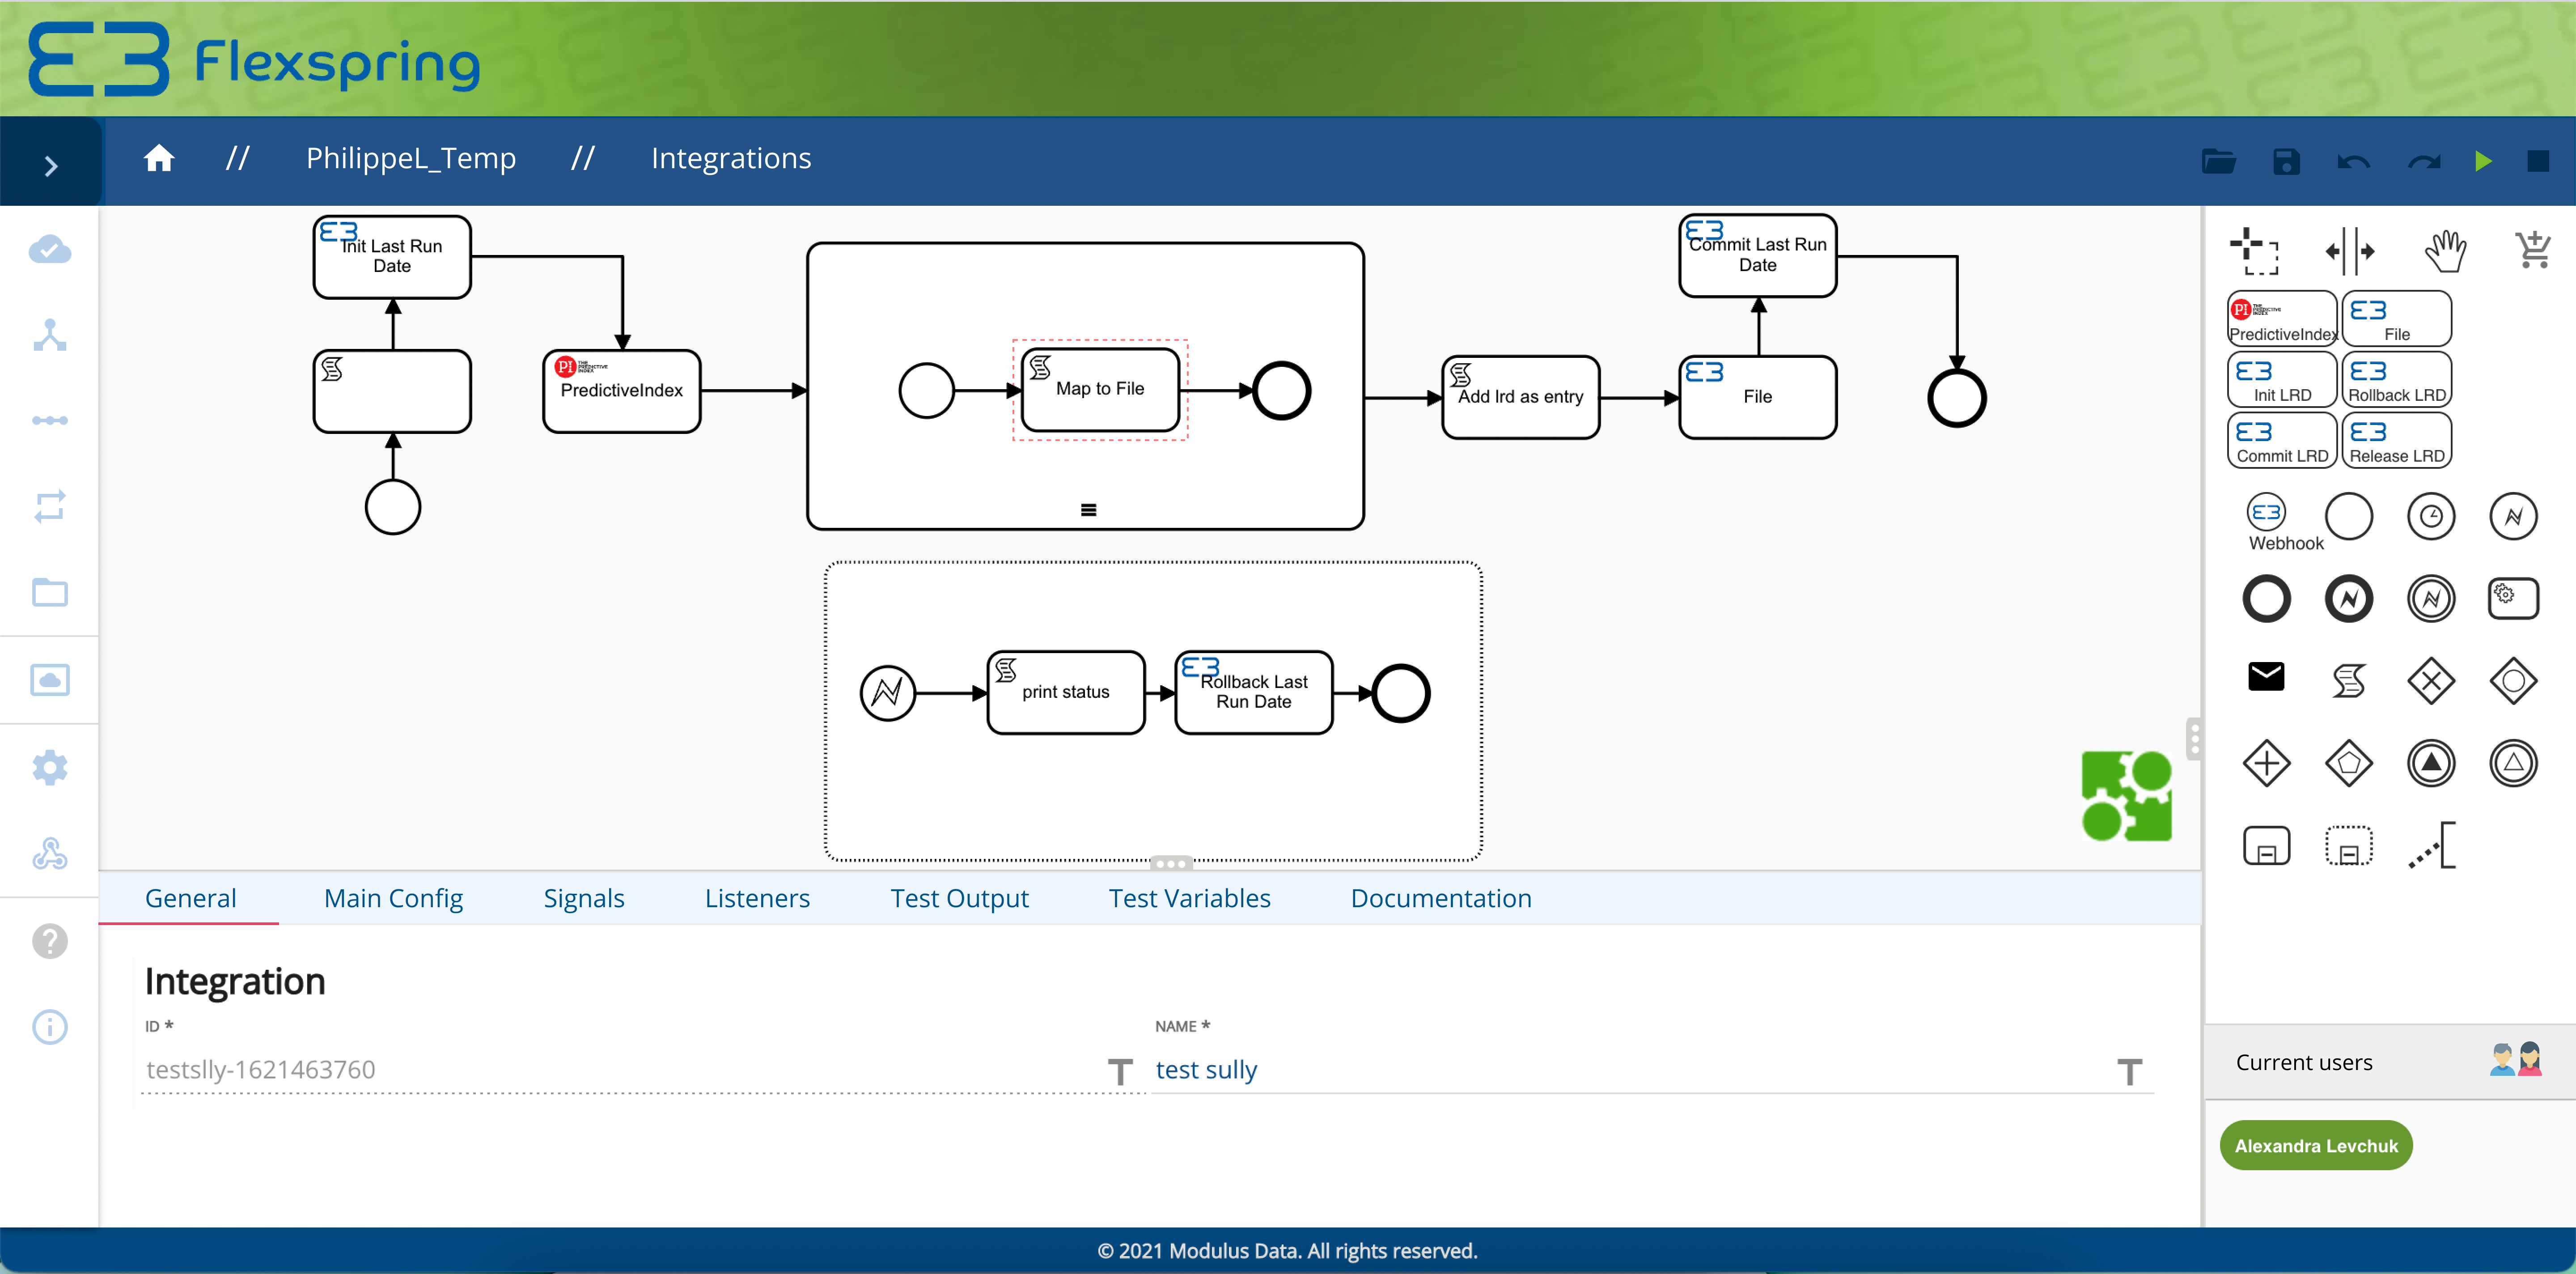Open the info icon in left sidebar
Screen dimensions: 2576x1274
coord(50,1027)
